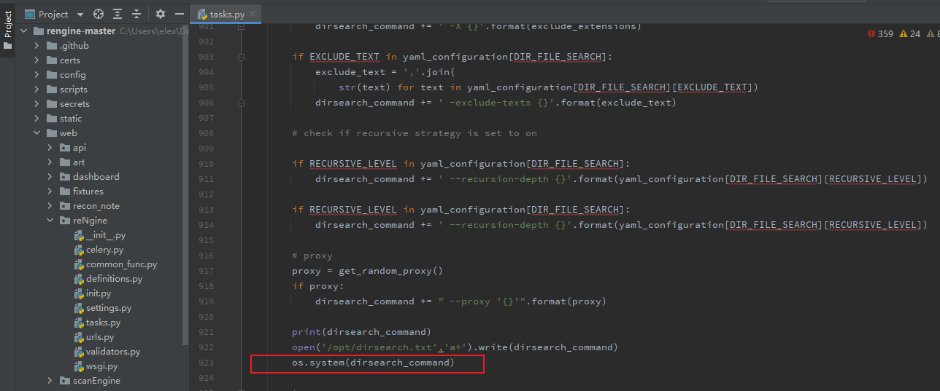The height and width of the screenshot is (391, 940).
Task: Collapse the rengine-master root folder
Action: pos(24,31)
